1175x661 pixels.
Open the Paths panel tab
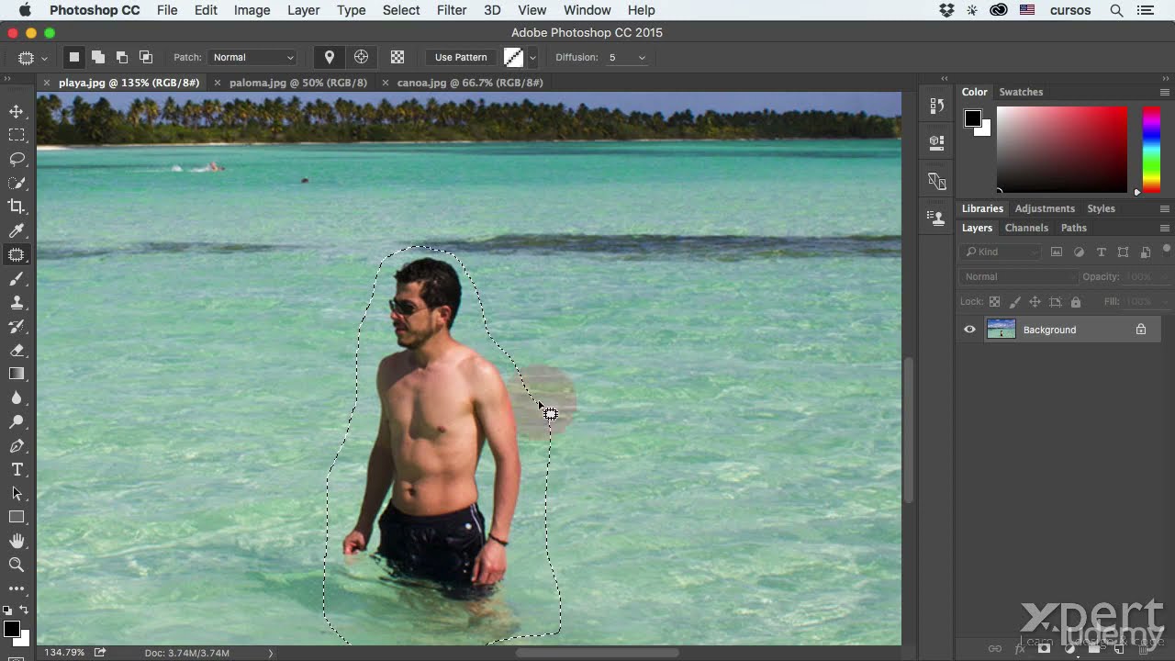[x=1073, y=228]
